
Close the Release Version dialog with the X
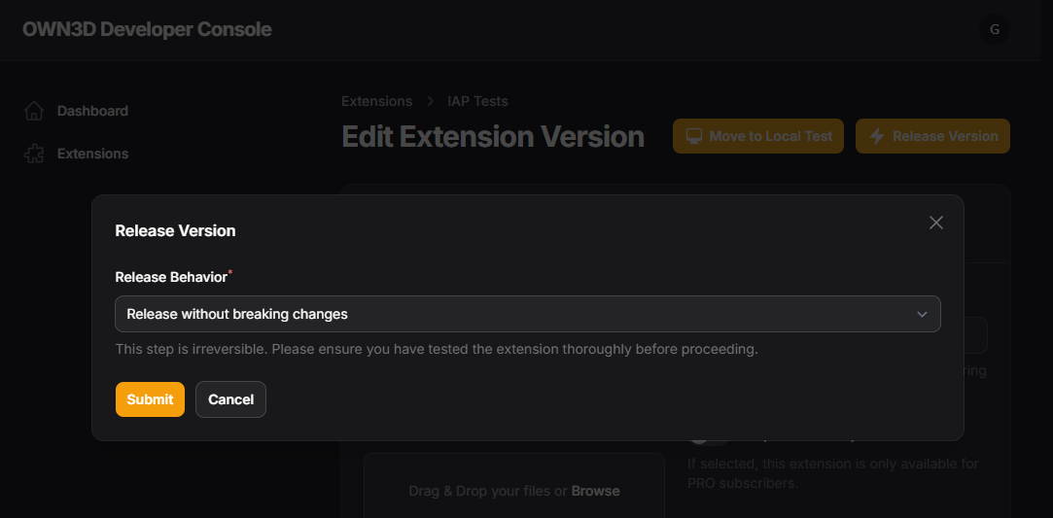pos(936,223)
